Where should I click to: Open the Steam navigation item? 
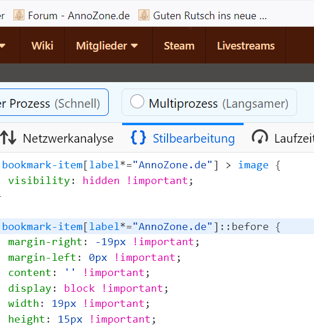click(179, 45)
